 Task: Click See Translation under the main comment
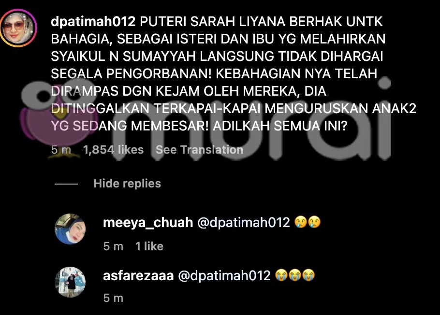pos(200,149)
